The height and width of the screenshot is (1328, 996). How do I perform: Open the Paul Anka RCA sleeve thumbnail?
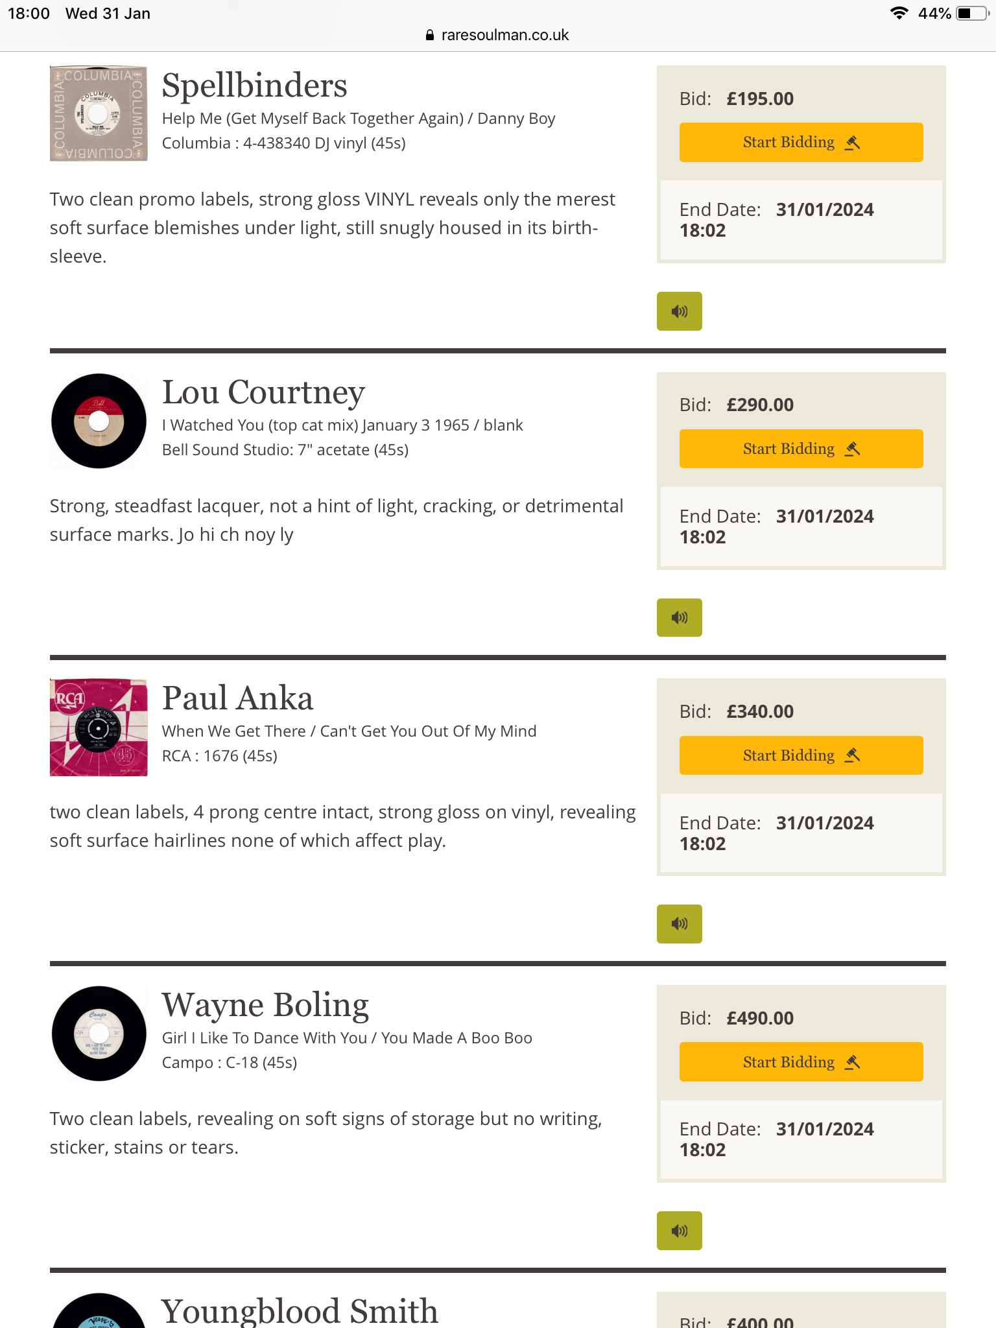coord(99,727)
